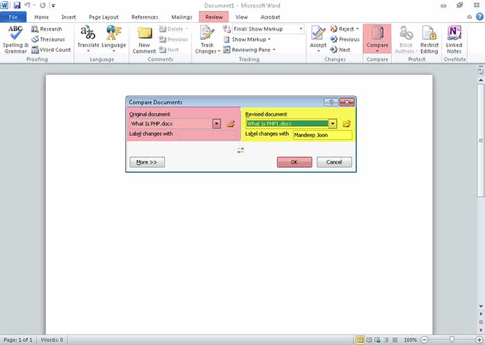The height and width of the screenshot is (345, 485).
Task: Open Linked Notes in OneNote
Action: pos(454,40)
